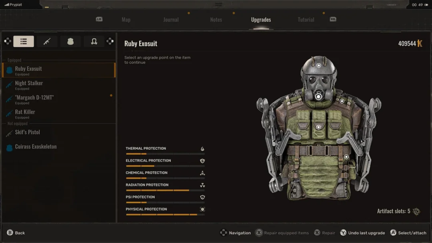
Task: Select the weapons filter rifle icon
Action: (x=47, y=41)
